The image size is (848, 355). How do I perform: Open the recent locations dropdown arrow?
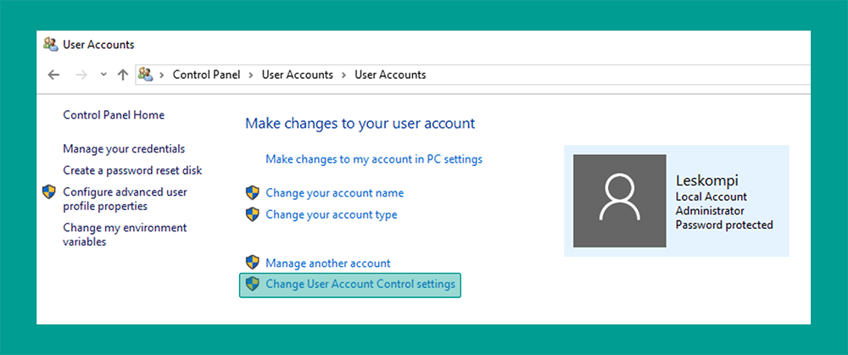pos(103,75)
